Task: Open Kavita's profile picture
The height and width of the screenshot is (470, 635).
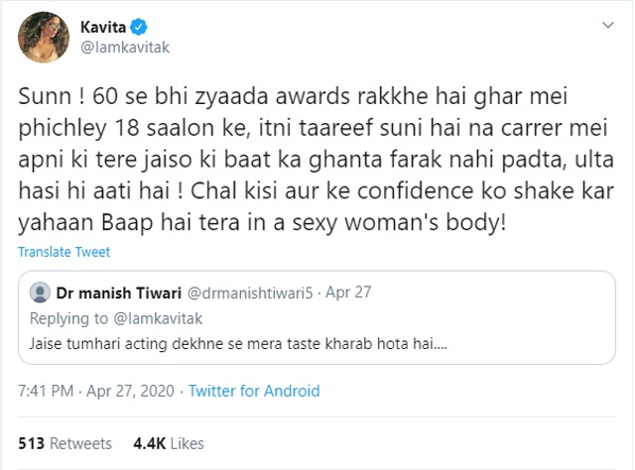Action: [44, 38]
